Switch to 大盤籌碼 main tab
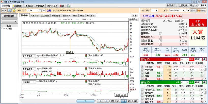This screenshot has height=104, width=208. click(40, 6)
